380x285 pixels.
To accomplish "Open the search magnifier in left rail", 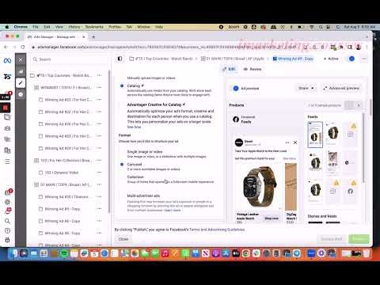I will (x=7, y=221).
